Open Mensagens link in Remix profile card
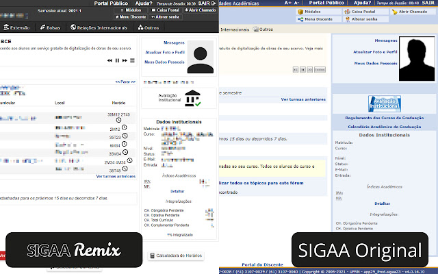 pyautogui.click(x=174, y=42)
